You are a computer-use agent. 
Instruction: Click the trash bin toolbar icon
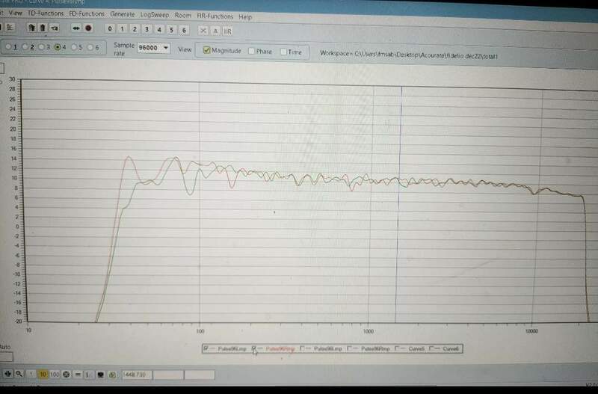tap(43, 28)
